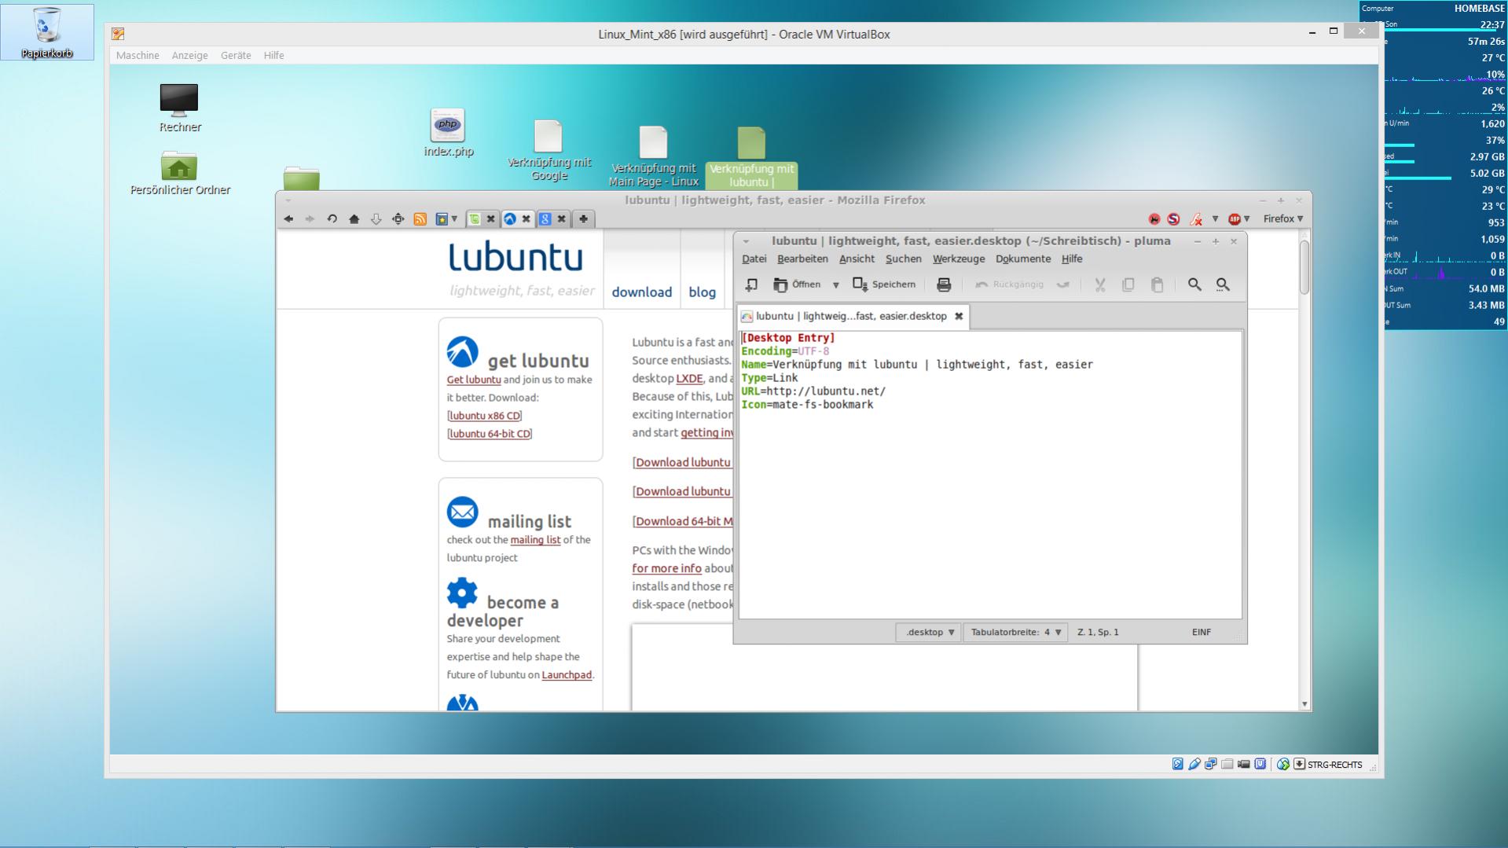Go back in Firefox navigation toolbar

[288, 219]
